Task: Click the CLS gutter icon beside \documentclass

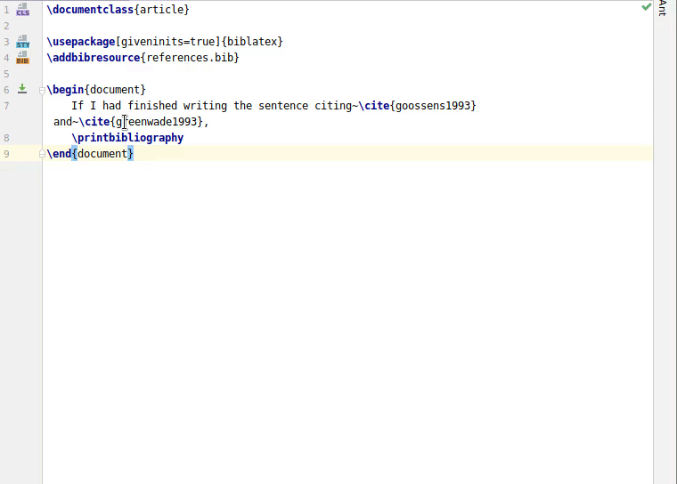Action: click(23, 10)
